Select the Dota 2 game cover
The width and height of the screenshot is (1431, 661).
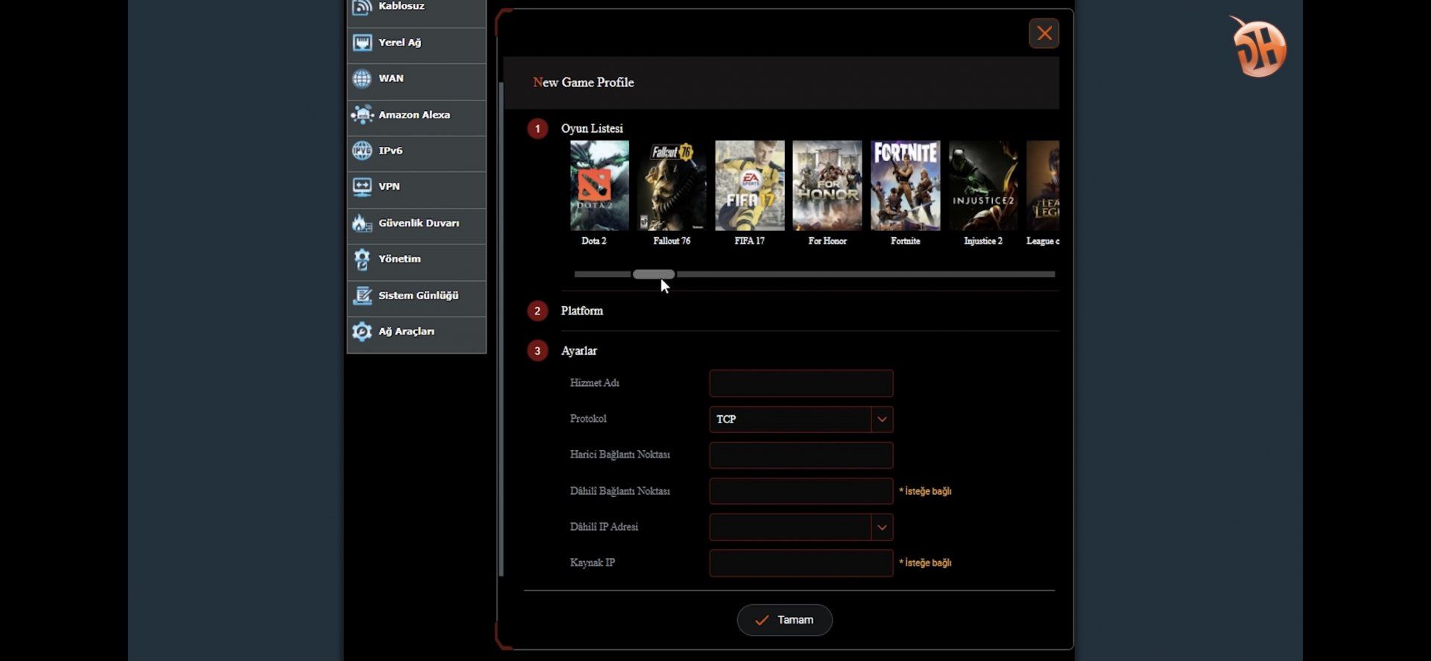[x=599, y=186]
